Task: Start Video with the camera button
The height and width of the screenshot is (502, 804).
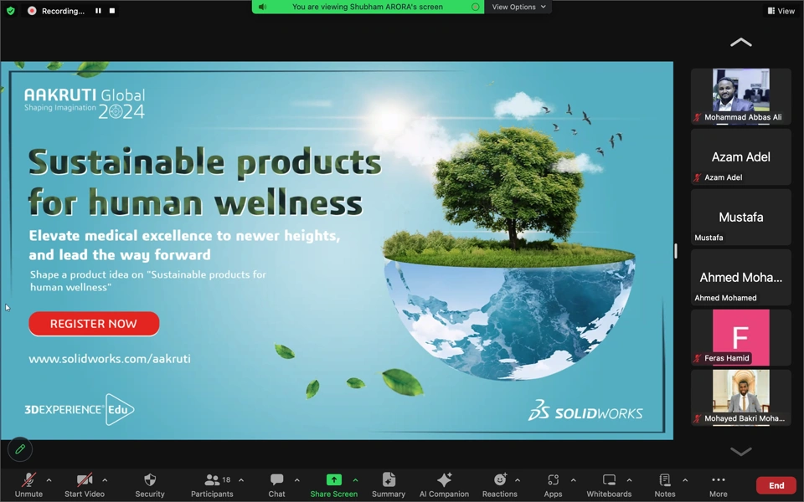Action: click(85, 484)
